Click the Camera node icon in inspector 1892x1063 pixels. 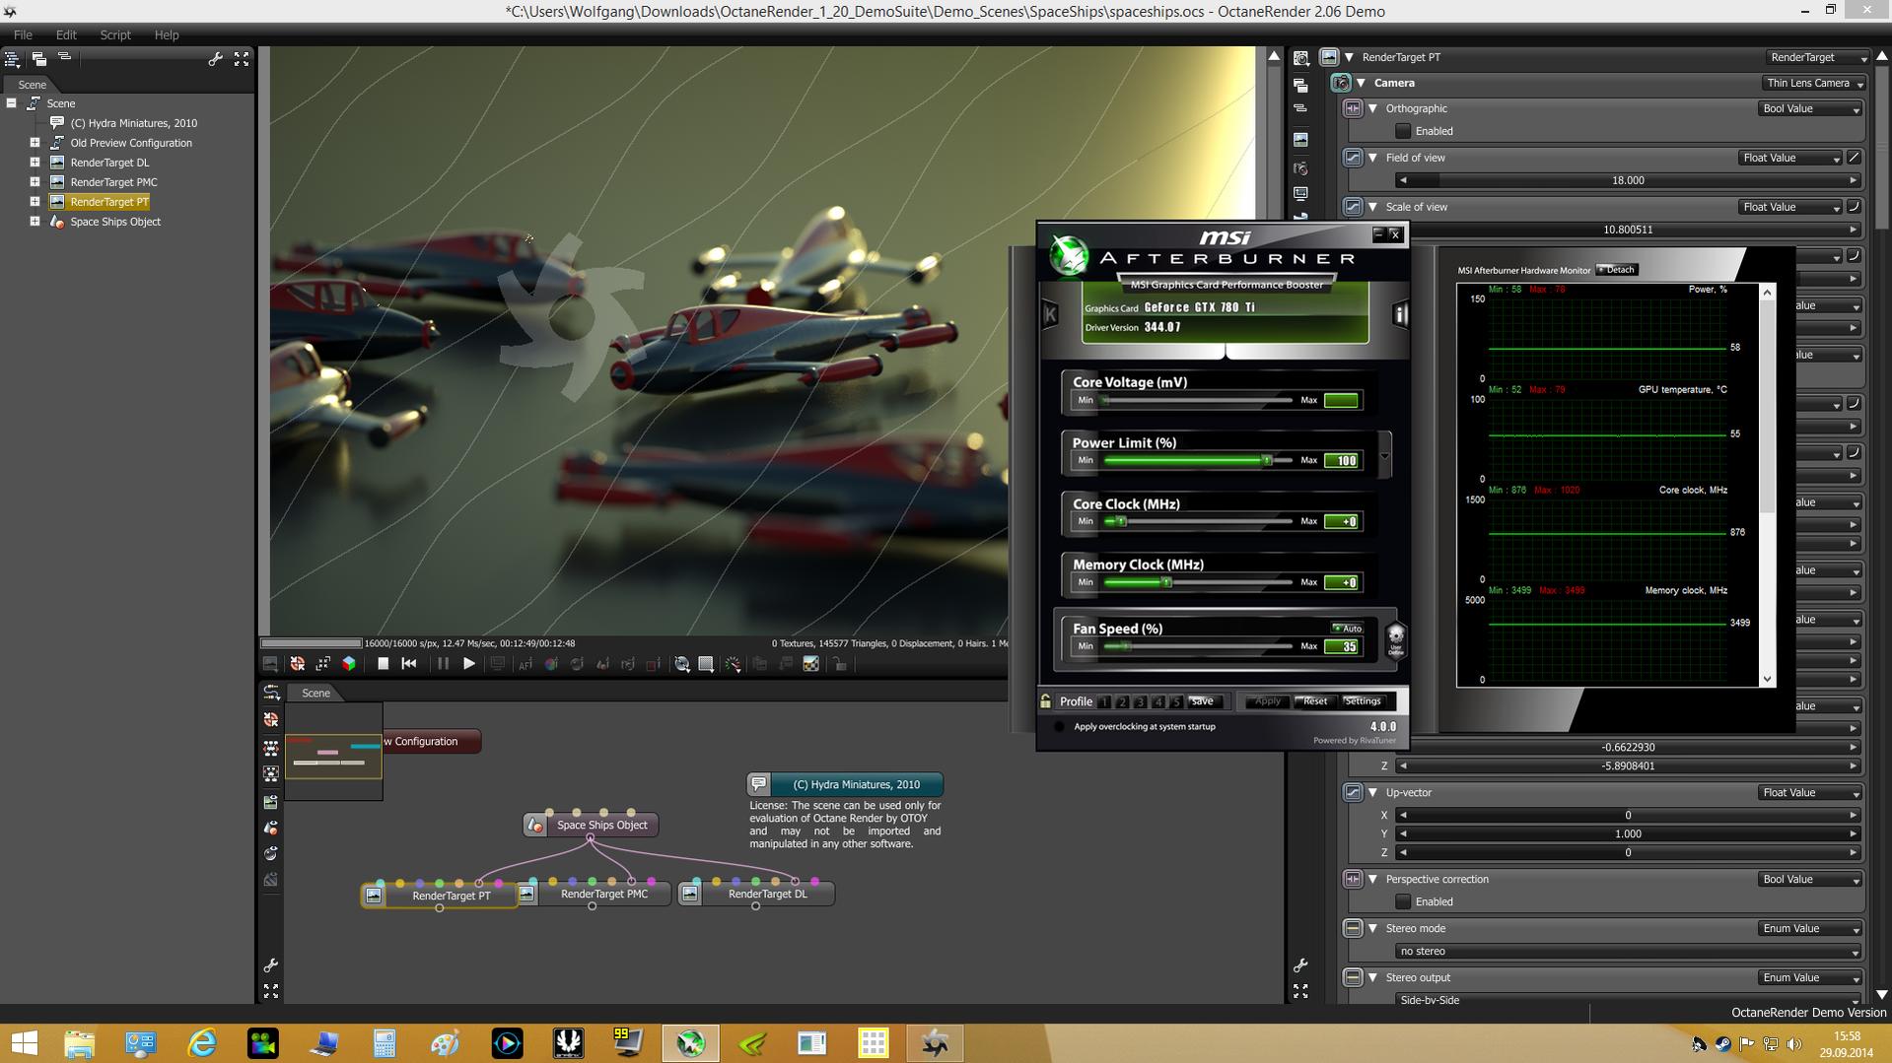(x=1341, y=83)
